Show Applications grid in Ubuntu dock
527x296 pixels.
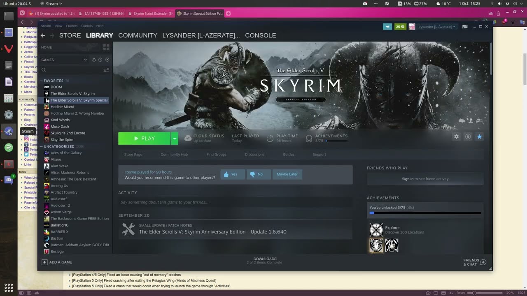9,287
